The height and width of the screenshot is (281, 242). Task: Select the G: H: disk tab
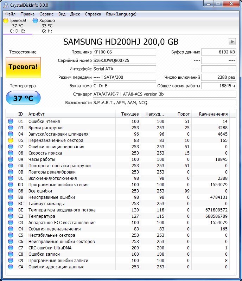[x=47, y=26]
